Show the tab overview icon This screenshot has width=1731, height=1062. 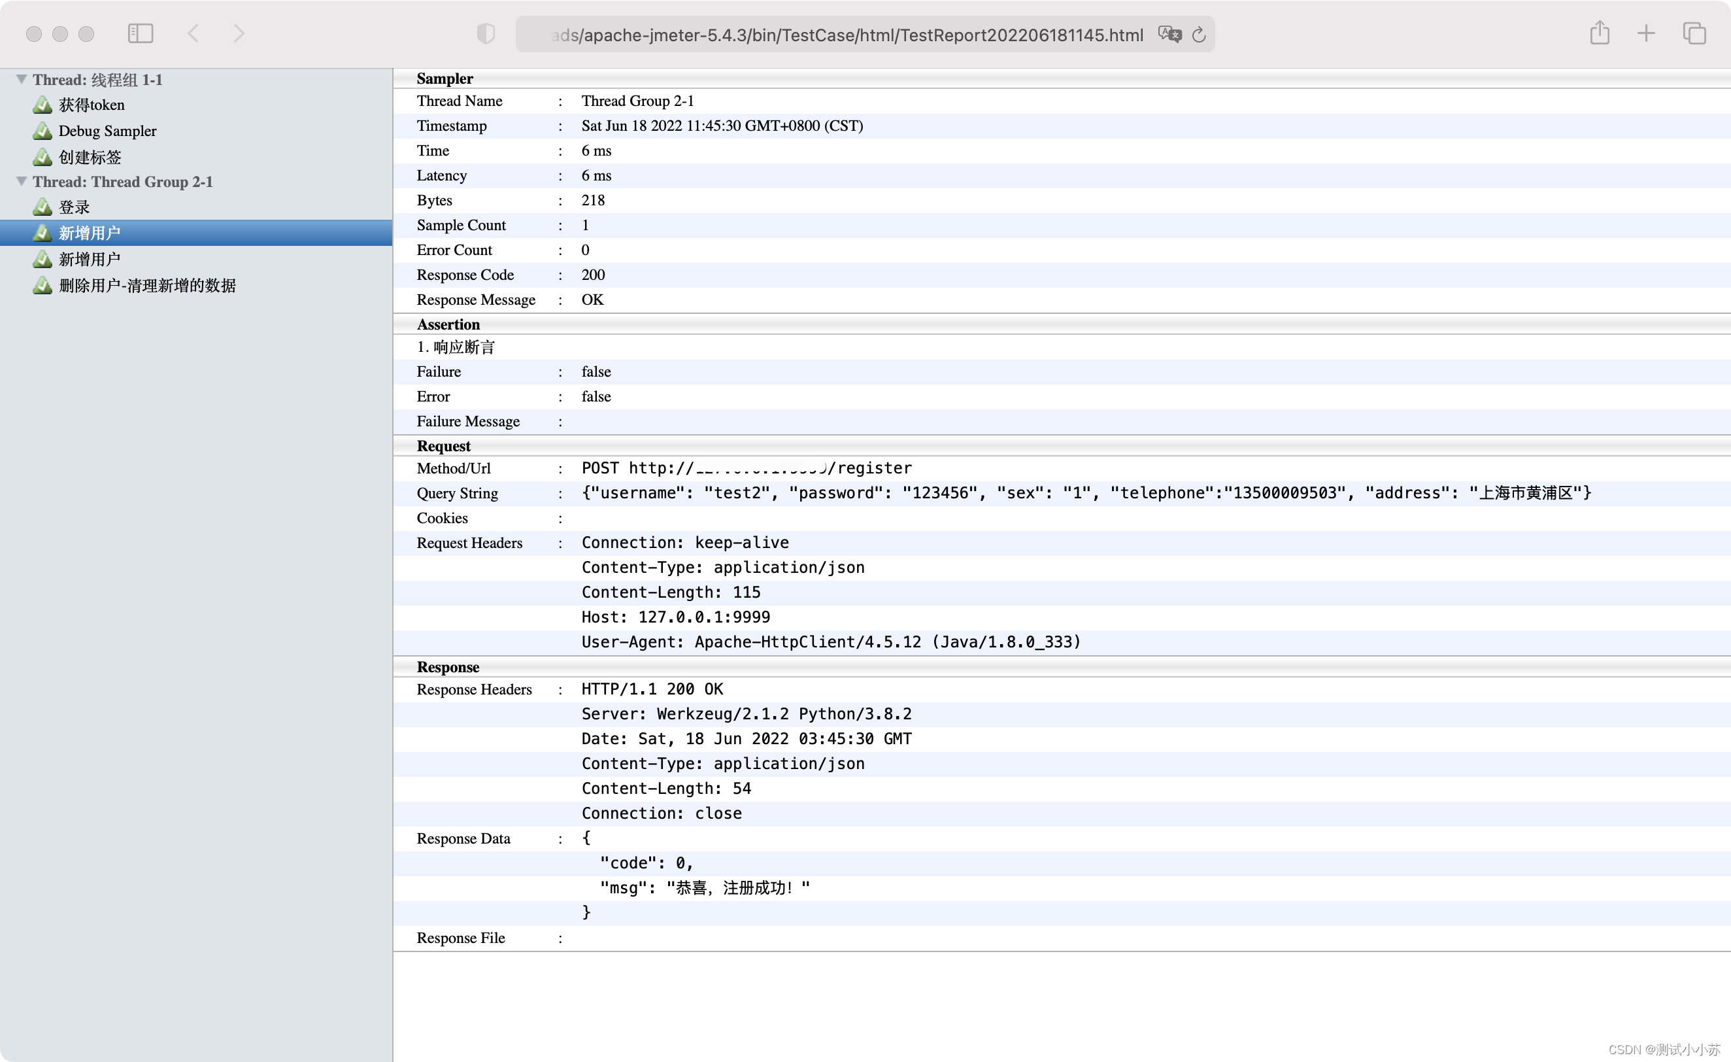[1694, 33]
